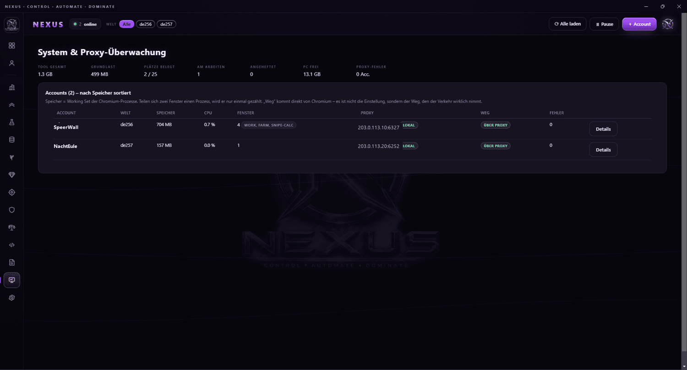Click the Accounts (2) – nach Speicher sortiert title
Image resolution: width=687 pixels, height=370 pixels.
pyautogui.click(x=88, y=93)
